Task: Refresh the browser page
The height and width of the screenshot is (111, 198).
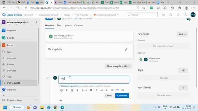Action: [x=18, y=8]
